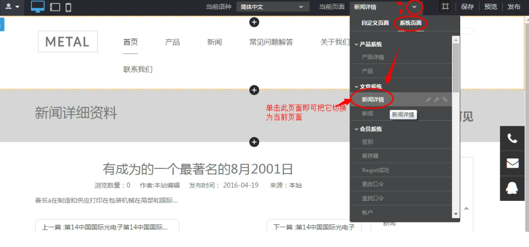Image resolution: width=529 pixels, height=247 pixels.
Task: Click the 发布 publish button
Action: click(x=514, y=7)
